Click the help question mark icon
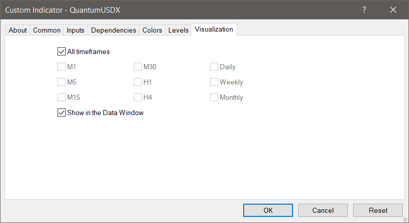This screenshot has height=223, width=409. 364,10
